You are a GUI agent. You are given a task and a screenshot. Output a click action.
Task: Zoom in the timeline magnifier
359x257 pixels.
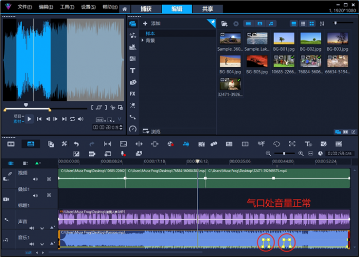[301, 154]
